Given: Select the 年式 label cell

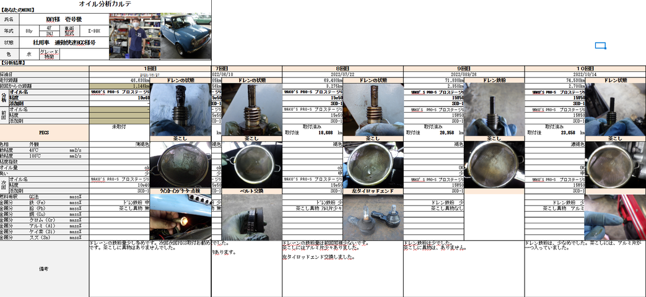Looking at the screenshot, I should [x=9, y=31].
